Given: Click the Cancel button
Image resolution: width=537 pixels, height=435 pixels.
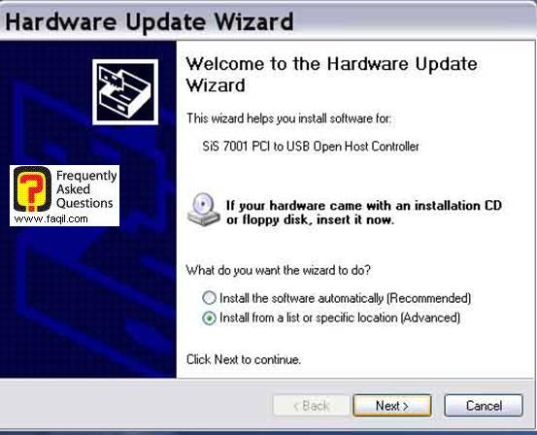Looking at the screenshot, I should (484, 406).
